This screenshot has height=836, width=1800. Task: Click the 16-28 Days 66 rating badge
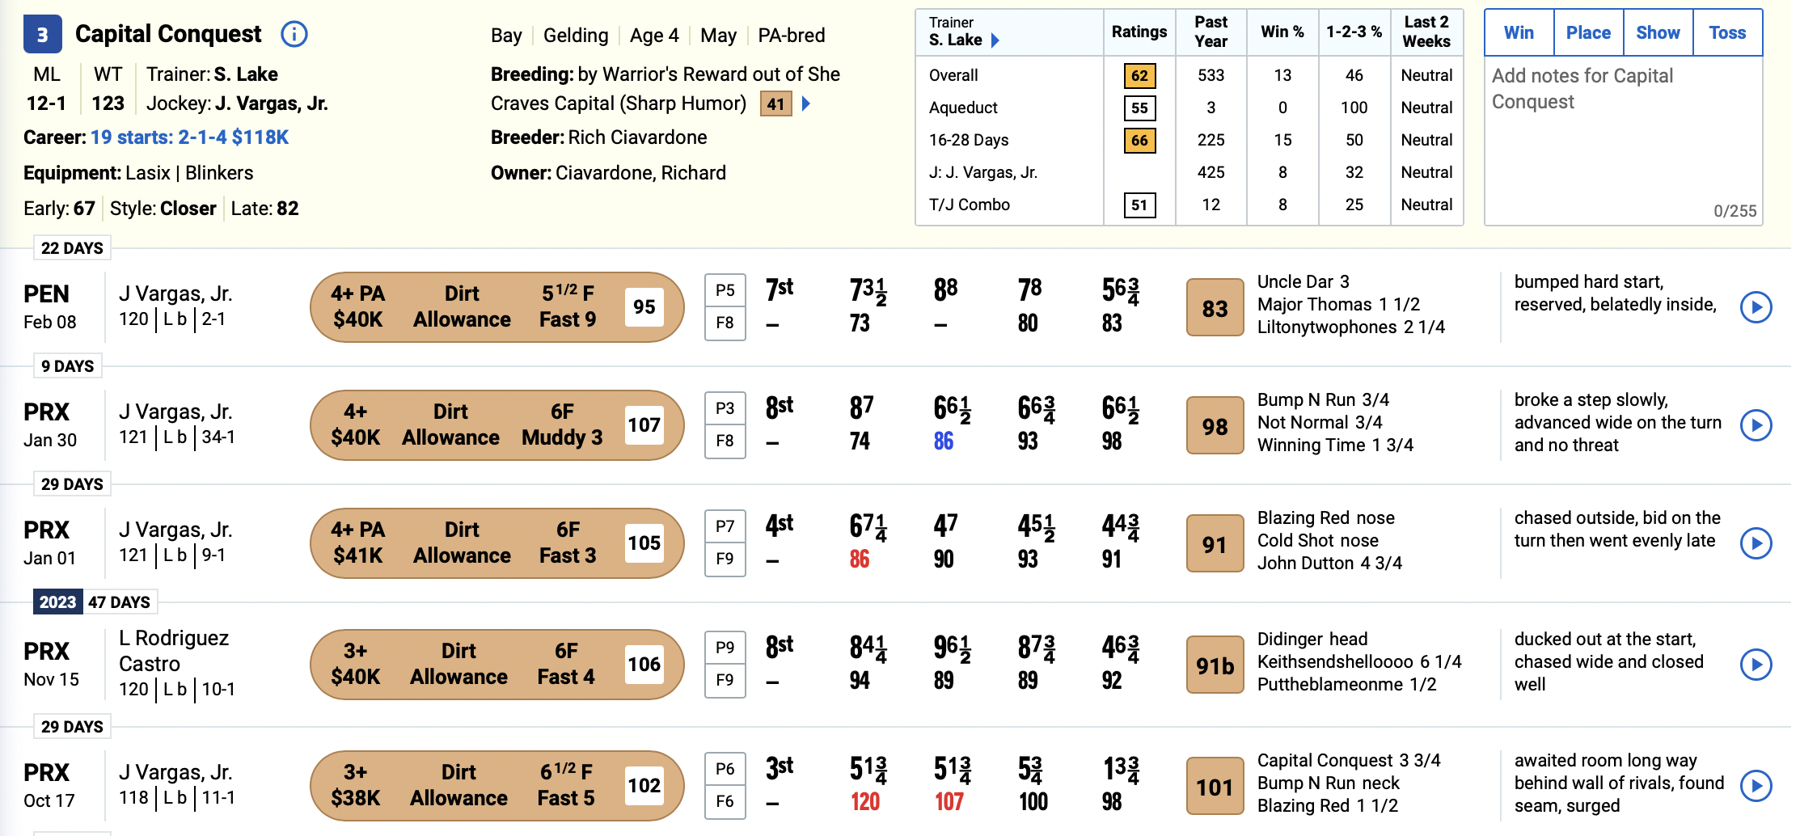click(x=1139, y=140)
